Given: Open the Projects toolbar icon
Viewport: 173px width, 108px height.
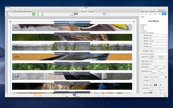Looking at the screenshot, I should click(15, 10).
